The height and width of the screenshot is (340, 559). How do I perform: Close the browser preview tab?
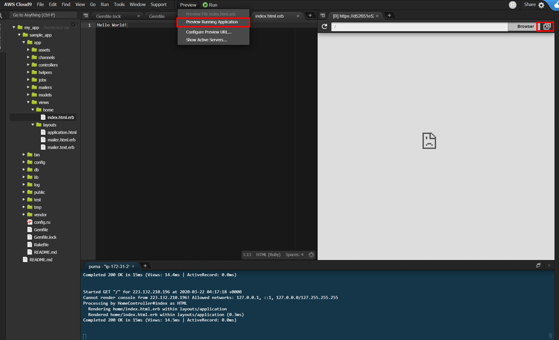pyautogui.click(x=377, y=16)
